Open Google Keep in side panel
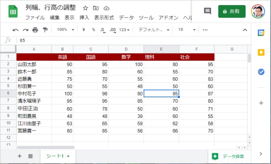The width and height of the screenshot is (271, 164). [x=261, y=53]
